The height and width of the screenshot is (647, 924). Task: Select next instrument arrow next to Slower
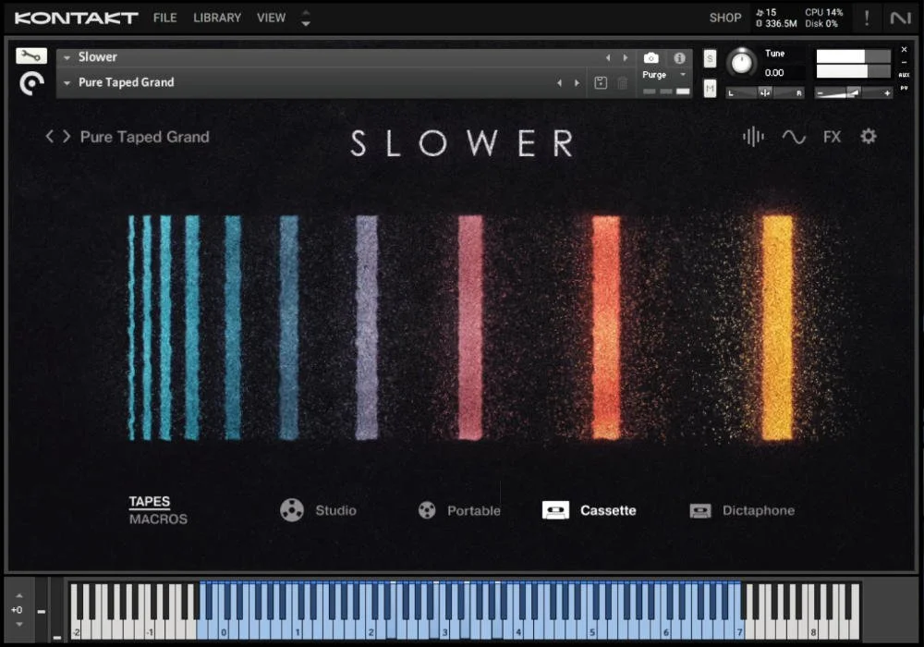click(x=626, y=57)
